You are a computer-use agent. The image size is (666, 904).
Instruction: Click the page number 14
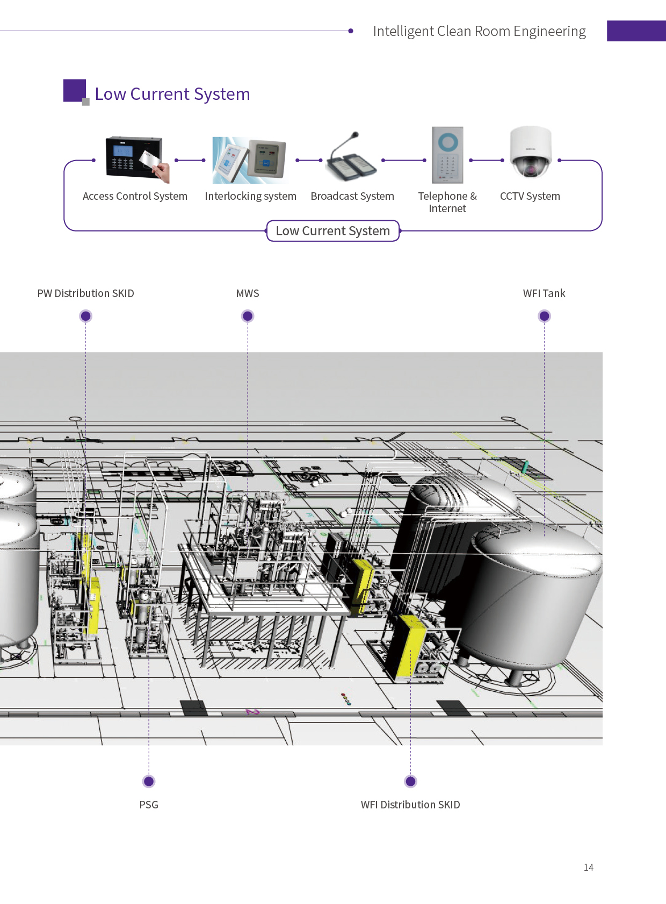588,867
